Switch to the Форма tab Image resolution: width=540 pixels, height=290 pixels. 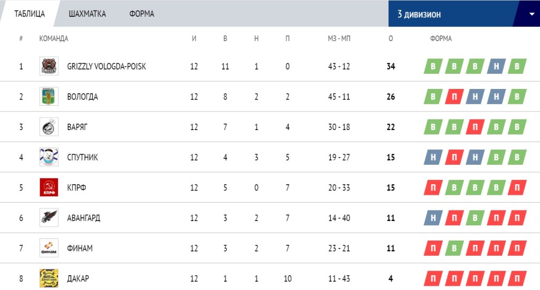point(141,14)
